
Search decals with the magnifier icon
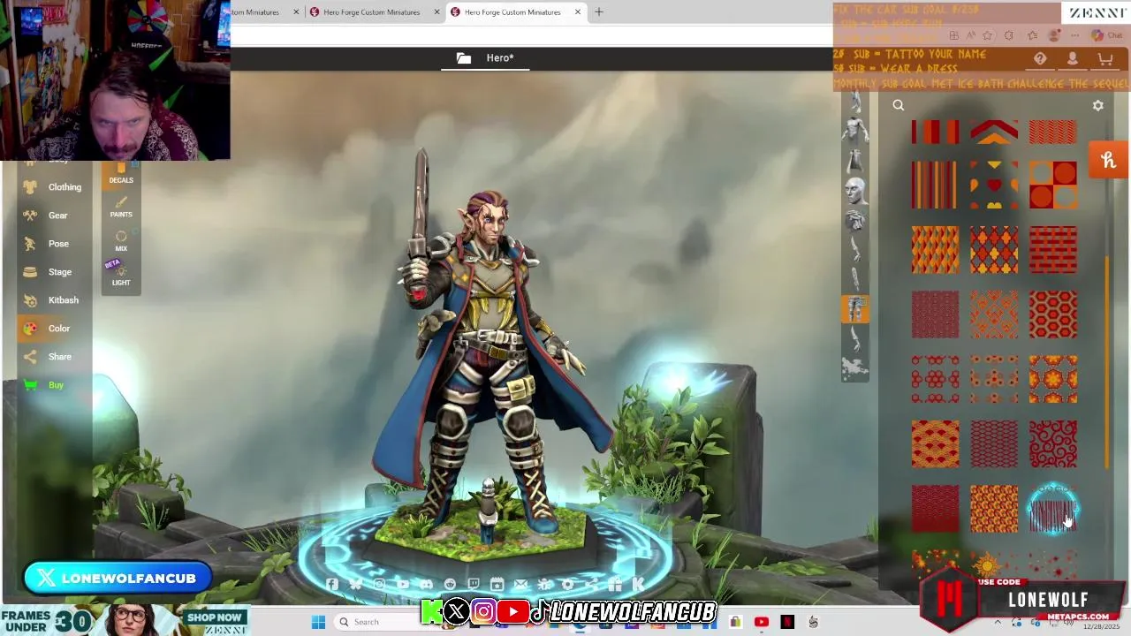point(899,105)
